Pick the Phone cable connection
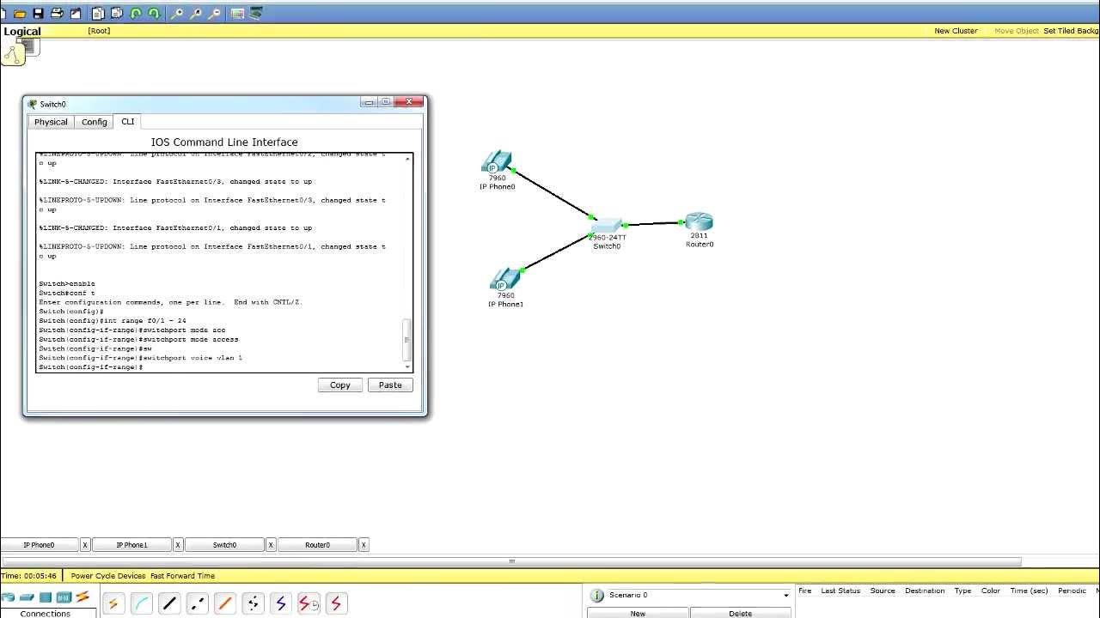Image resolution: width=1100 pixels, height=618 pixels. coord(253,603)
